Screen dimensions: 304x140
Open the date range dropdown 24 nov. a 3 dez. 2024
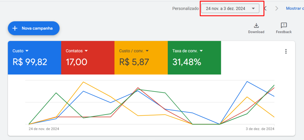[x=230, y=9]
